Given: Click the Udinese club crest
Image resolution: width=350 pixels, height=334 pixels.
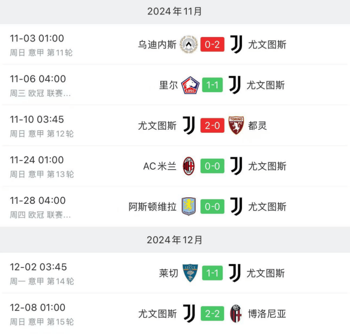Looking at the screenshot, I should coord(189,45).
